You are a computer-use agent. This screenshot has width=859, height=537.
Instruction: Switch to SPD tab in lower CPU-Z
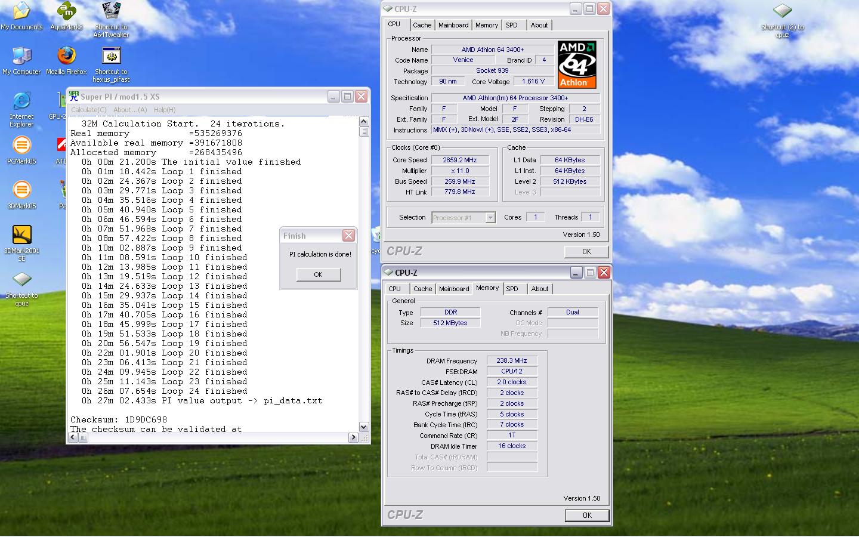[512, 289]
